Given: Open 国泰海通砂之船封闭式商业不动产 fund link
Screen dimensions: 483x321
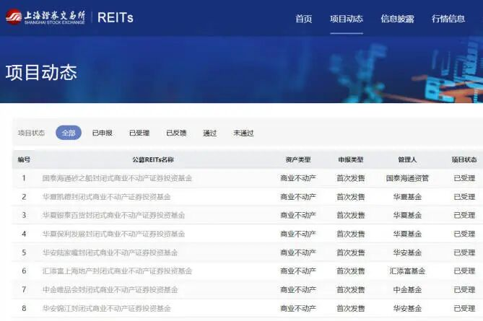Looking at the screenshot, I should pos(117,178).
